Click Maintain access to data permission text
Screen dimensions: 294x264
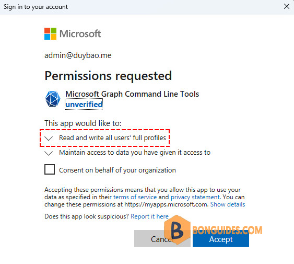click(135, 153)
